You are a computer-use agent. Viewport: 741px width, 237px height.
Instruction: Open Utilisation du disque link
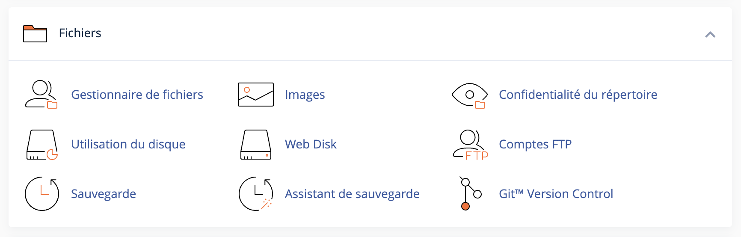128,145
